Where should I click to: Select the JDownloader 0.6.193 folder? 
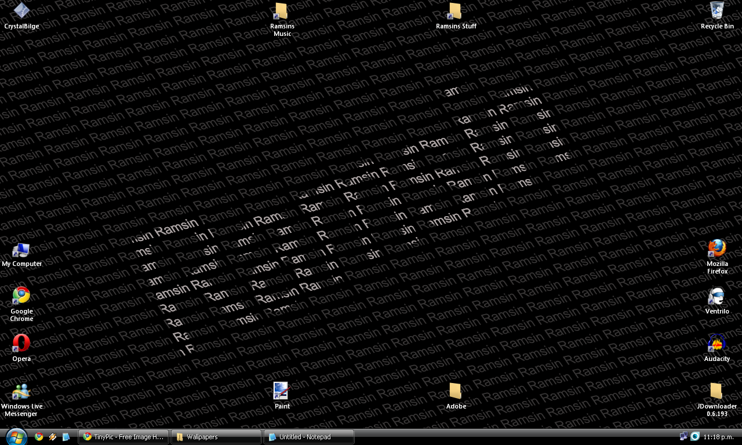coord(716,391)
